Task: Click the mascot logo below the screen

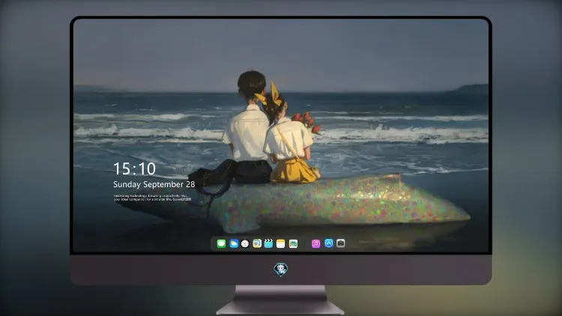Action: (x=281, y=270)
